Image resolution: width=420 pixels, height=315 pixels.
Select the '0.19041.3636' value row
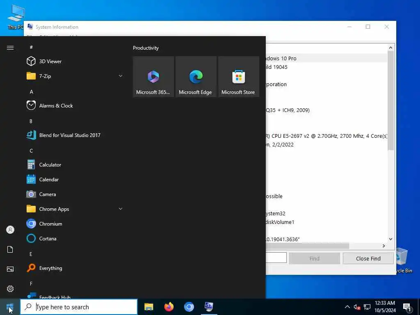click(326, 239)
